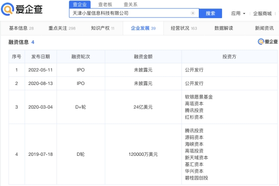Click the date 2019-07-18
Viewport: 279px width, 186px height.
pyautogui.click(x=40, y=154)
